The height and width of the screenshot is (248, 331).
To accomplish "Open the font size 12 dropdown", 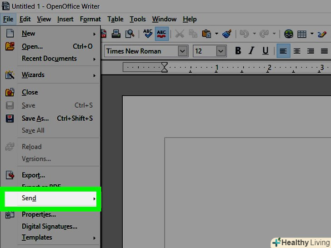I will pos(221,51).
